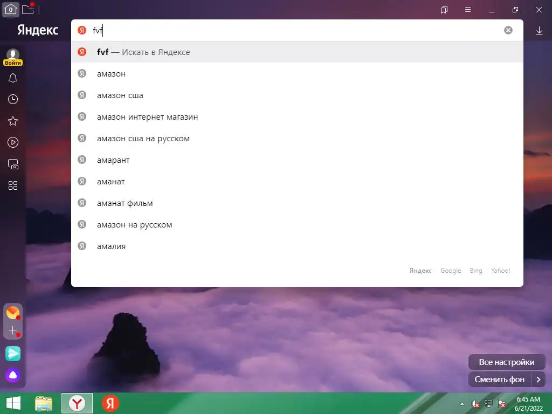Open the browser hamburger menu
The width and height of the screenshot is (552, 414).
point(468,10)
